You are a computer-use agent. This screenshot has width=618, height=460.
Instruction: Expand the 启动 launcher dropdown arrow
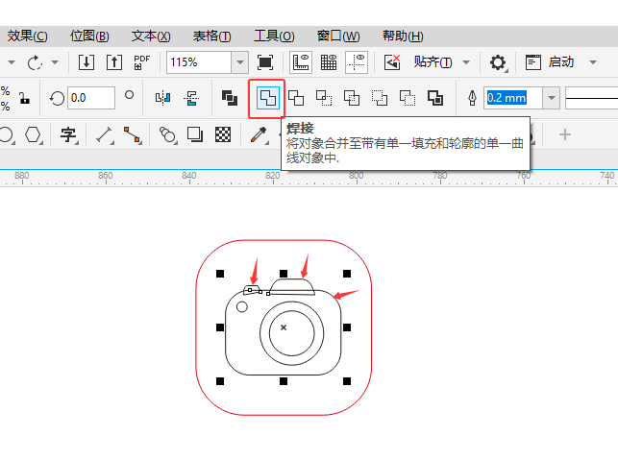pos(593,62)
